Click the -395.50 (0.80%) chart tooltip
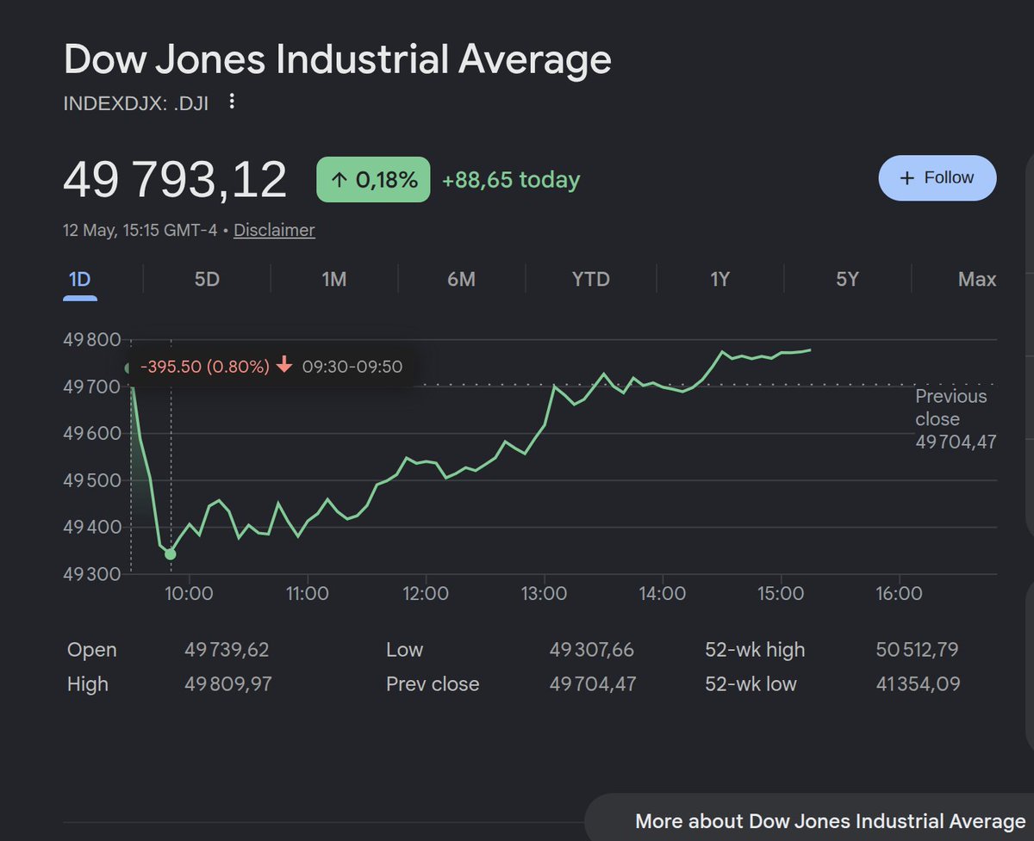This screenshot has width=1034, height=841. tap(271, 367)
